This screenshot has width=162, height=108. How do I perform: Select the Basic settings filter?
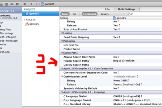pos(65,14)
